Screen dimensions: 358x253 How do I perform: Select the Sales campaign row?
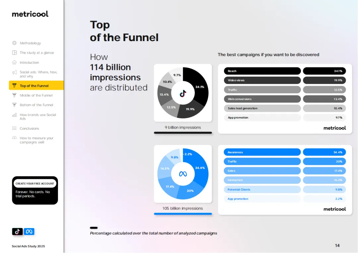coord(262,171)
